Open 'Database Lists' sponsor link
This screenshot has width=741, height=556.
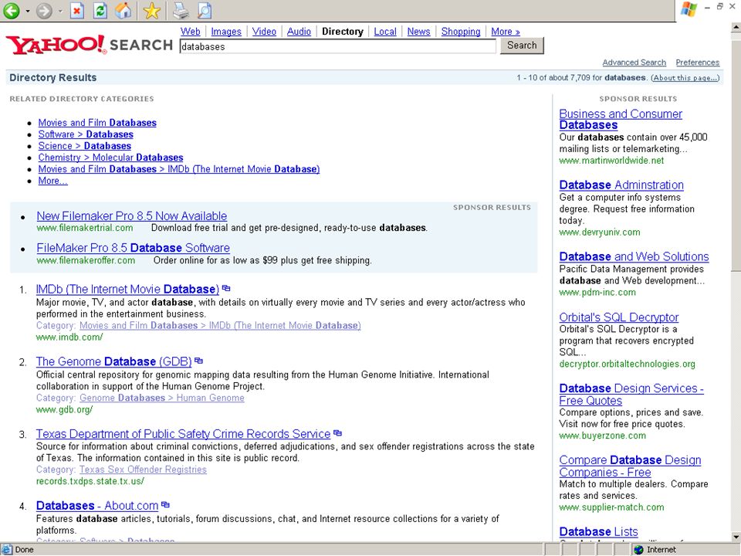[x=599, y=531]
